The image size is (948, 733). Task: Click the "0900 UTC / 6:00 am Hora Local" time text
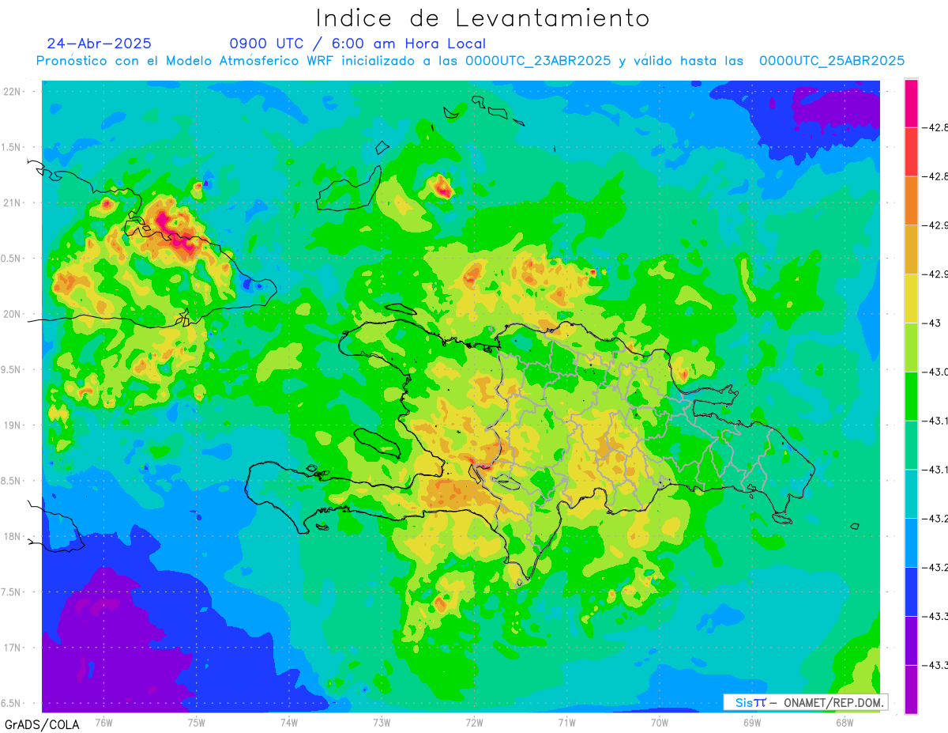click(x=358, y=43)
